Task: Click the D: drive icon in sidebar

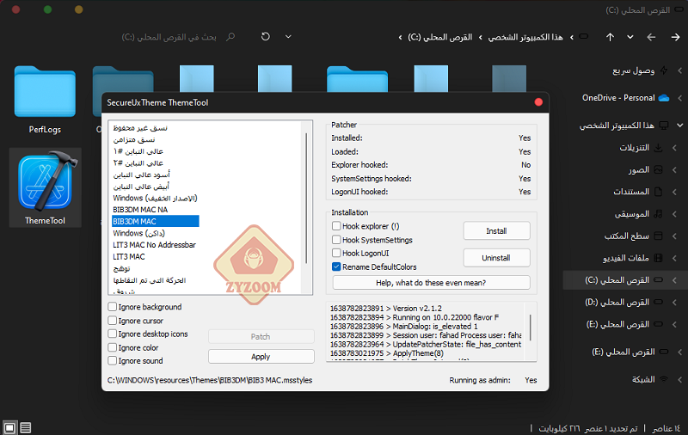Action: click(658, 302)
